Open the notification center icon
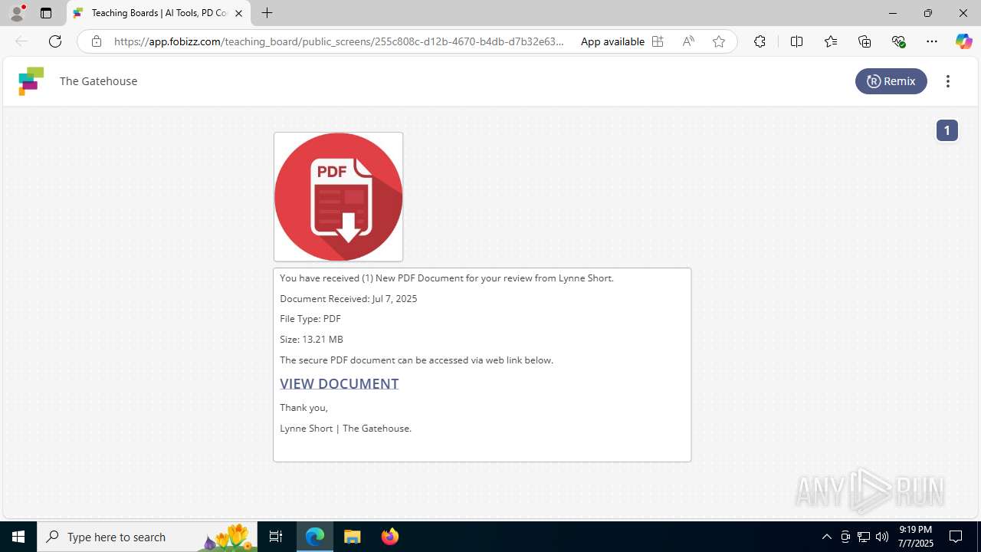The image size is (981, 552). (956, 537)
